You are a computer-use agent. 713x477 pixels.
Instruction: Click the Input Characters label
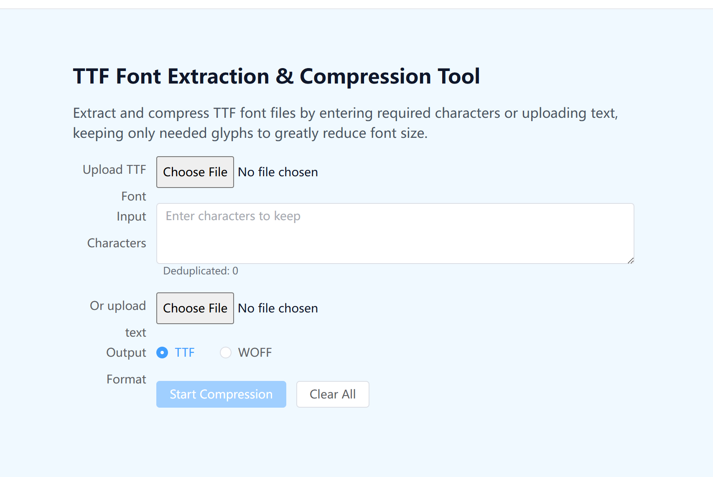117,230
